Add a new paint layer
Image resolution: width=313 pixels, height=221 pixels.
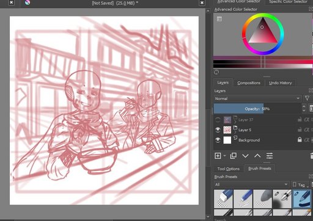(218, 156)
